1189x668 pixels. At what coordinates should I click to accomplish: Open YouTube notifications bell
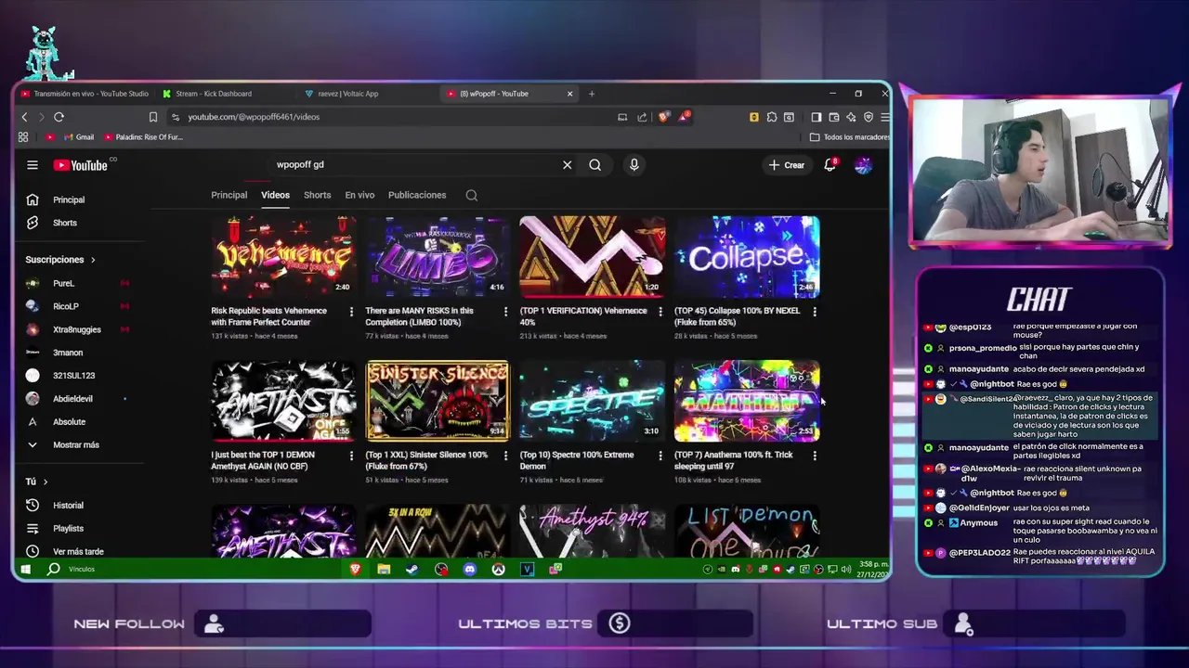(830, 165)
